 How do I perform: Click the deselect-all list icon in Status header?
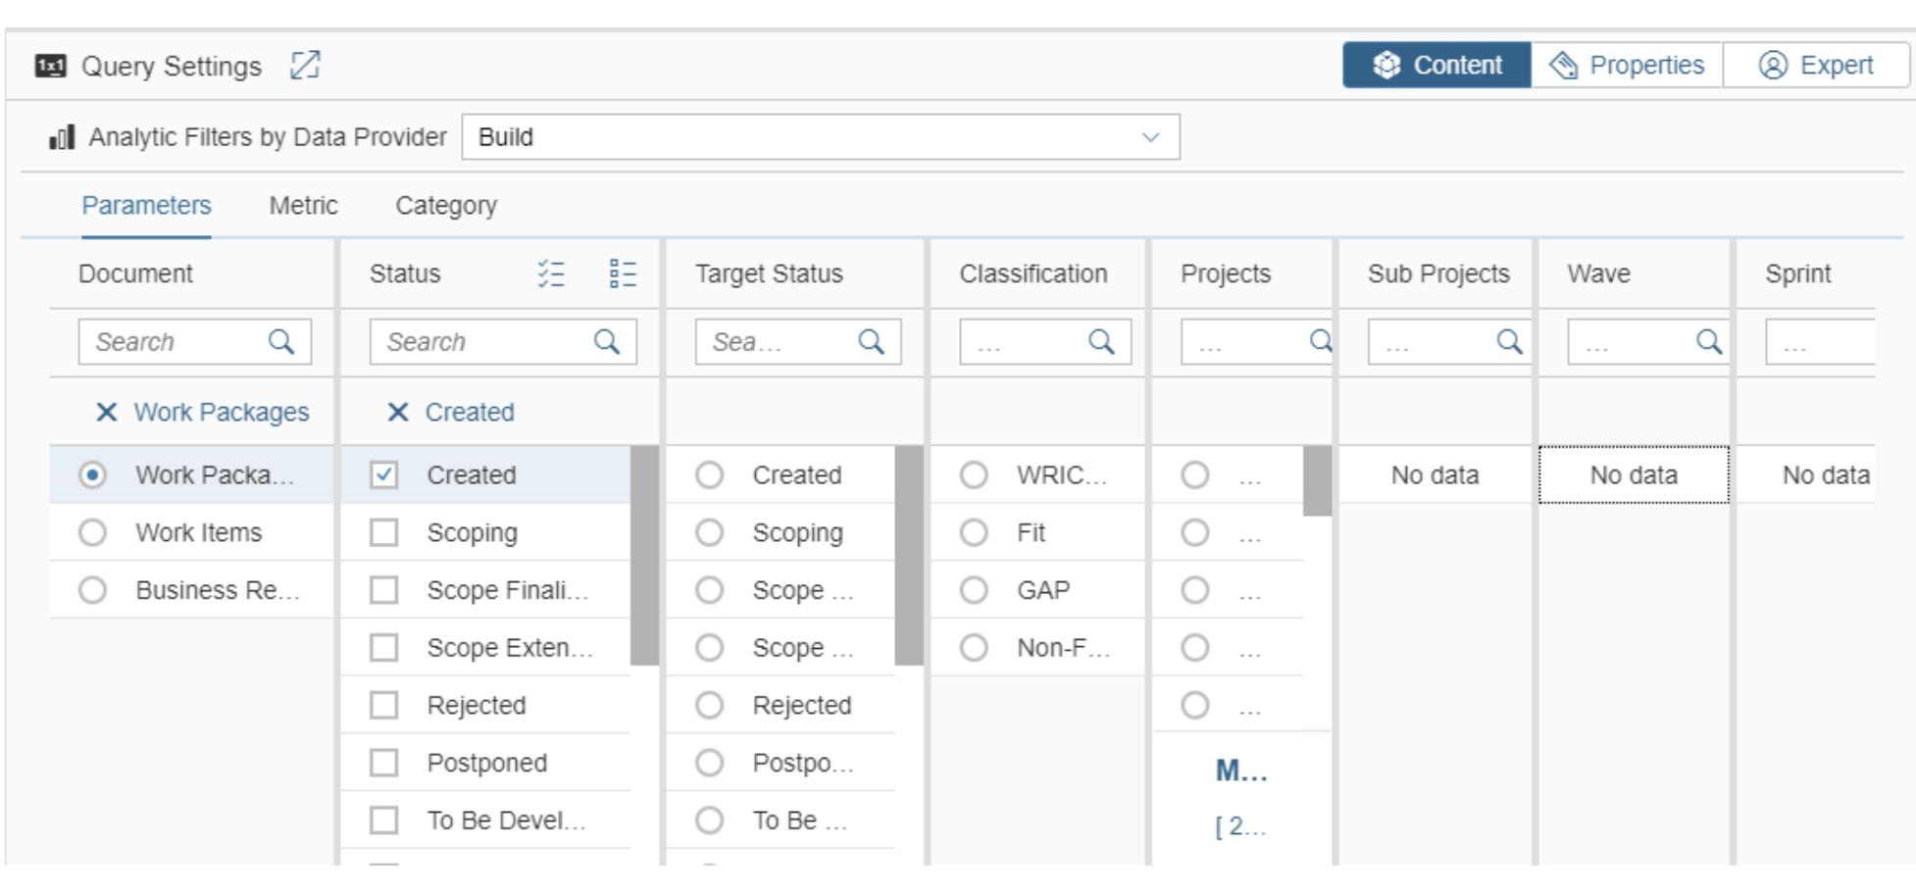623,273
